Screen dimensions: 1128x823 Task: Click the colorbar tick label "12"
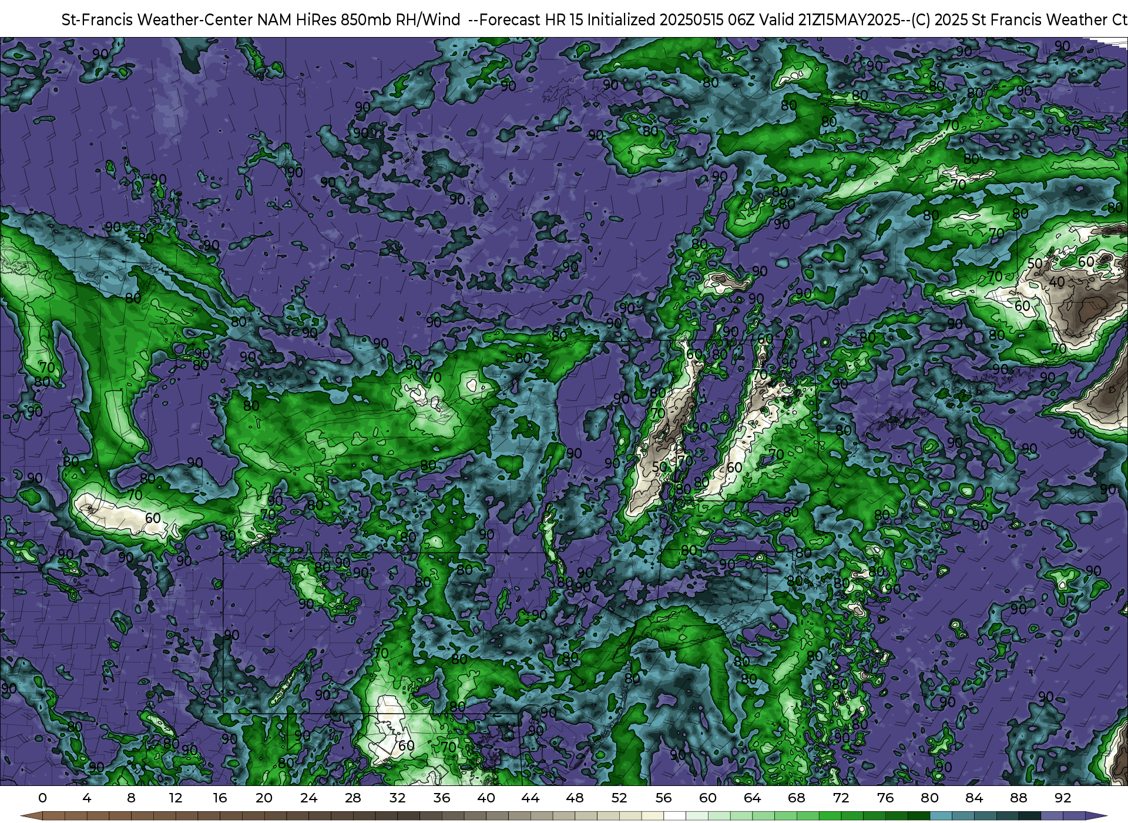point(176,798)
